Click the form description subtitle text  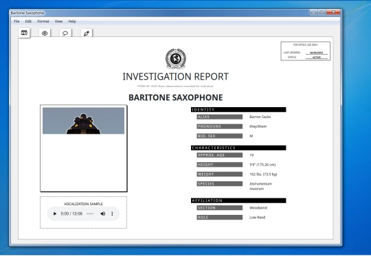176,86
